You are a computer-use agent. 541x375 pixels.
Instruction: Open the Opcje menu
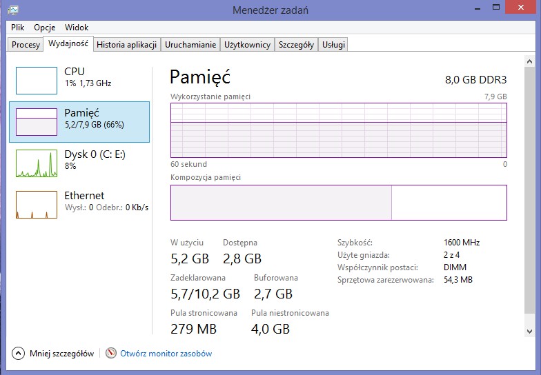[x=44, y=28]
